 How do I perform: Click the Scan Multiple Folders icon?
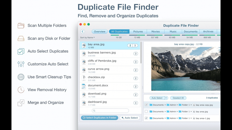tap(21, 25)
